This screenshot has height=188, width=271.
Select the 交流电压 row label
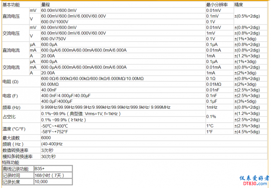coord(11,33)
